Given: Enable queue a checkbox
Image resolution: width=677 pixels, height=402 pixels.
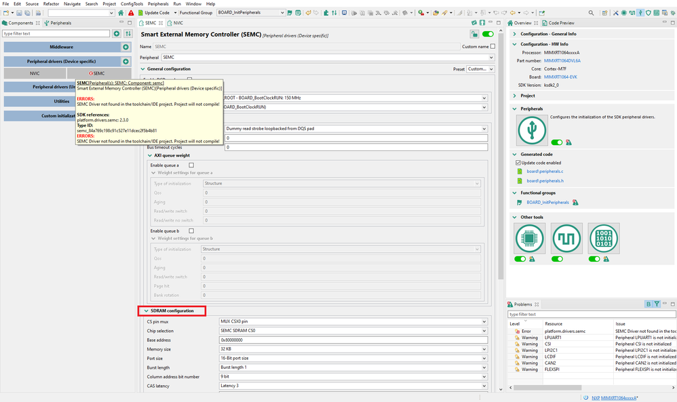Looking at the screenshot, I should [191, 165].
